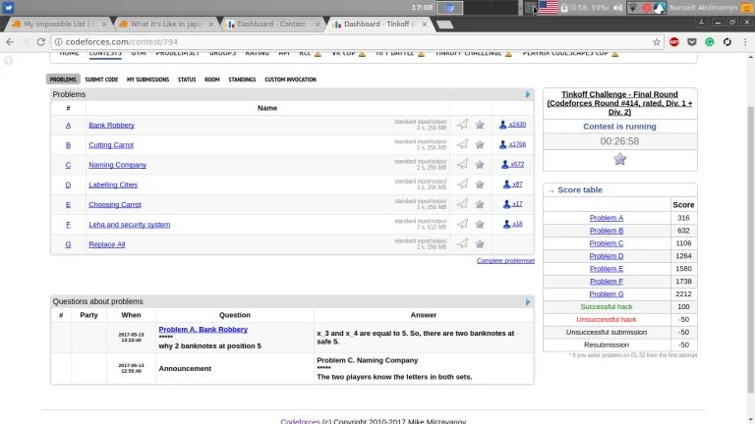Viewport: 755px width, 424px height.
Task: Switch to the What It's Like In Japan tab
Action: coord(166,24)
